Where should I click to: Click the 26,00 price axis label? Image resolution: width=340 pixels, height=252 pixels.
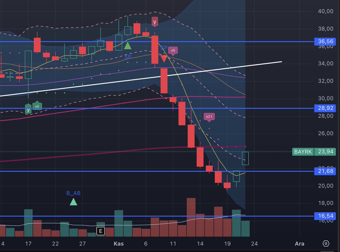pos(325,133)
